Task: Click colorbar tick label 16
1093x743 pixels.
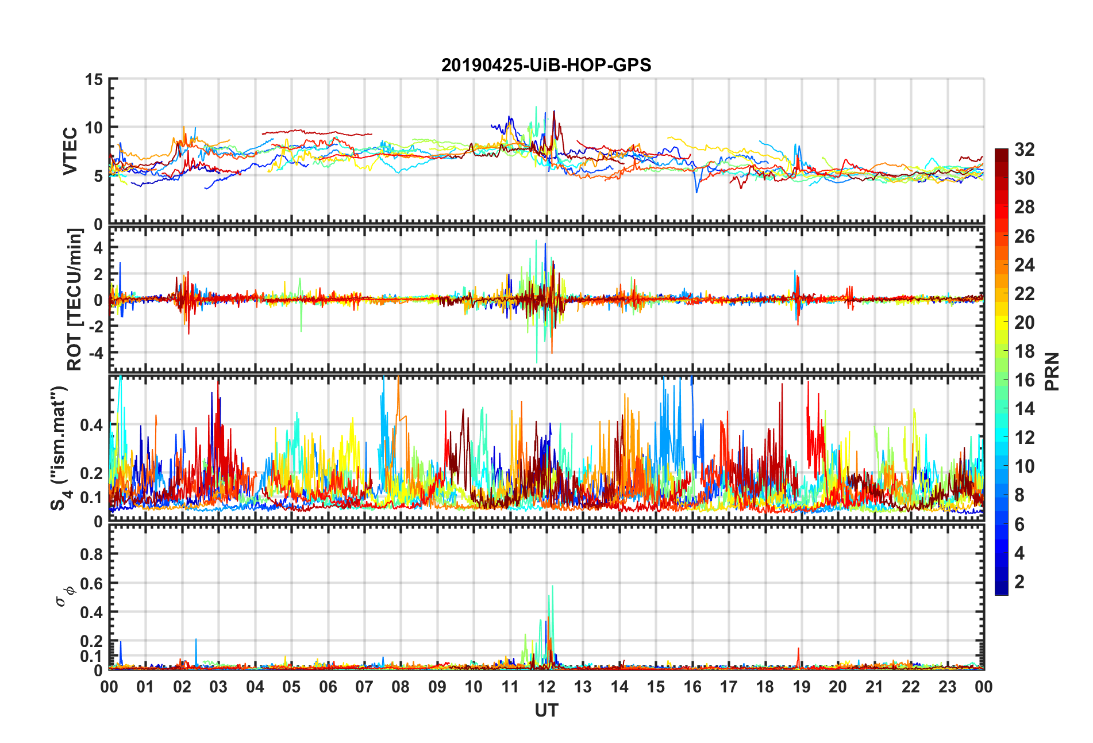Action: click(x=1024, y=380)
